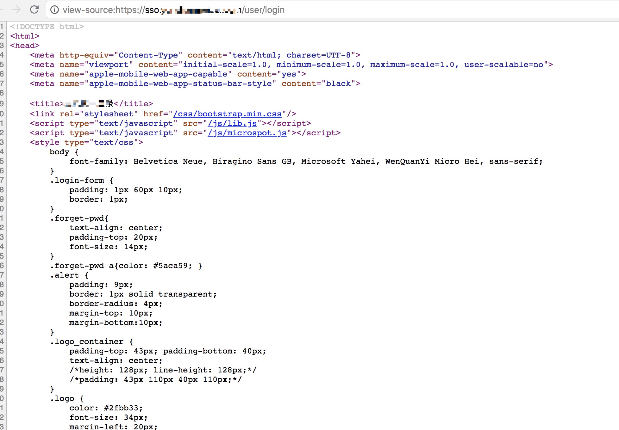This screenshot has width=619, height=430.
Task: Click the charset=UTF-8 attribute value
Action: [x=318, y=55]
